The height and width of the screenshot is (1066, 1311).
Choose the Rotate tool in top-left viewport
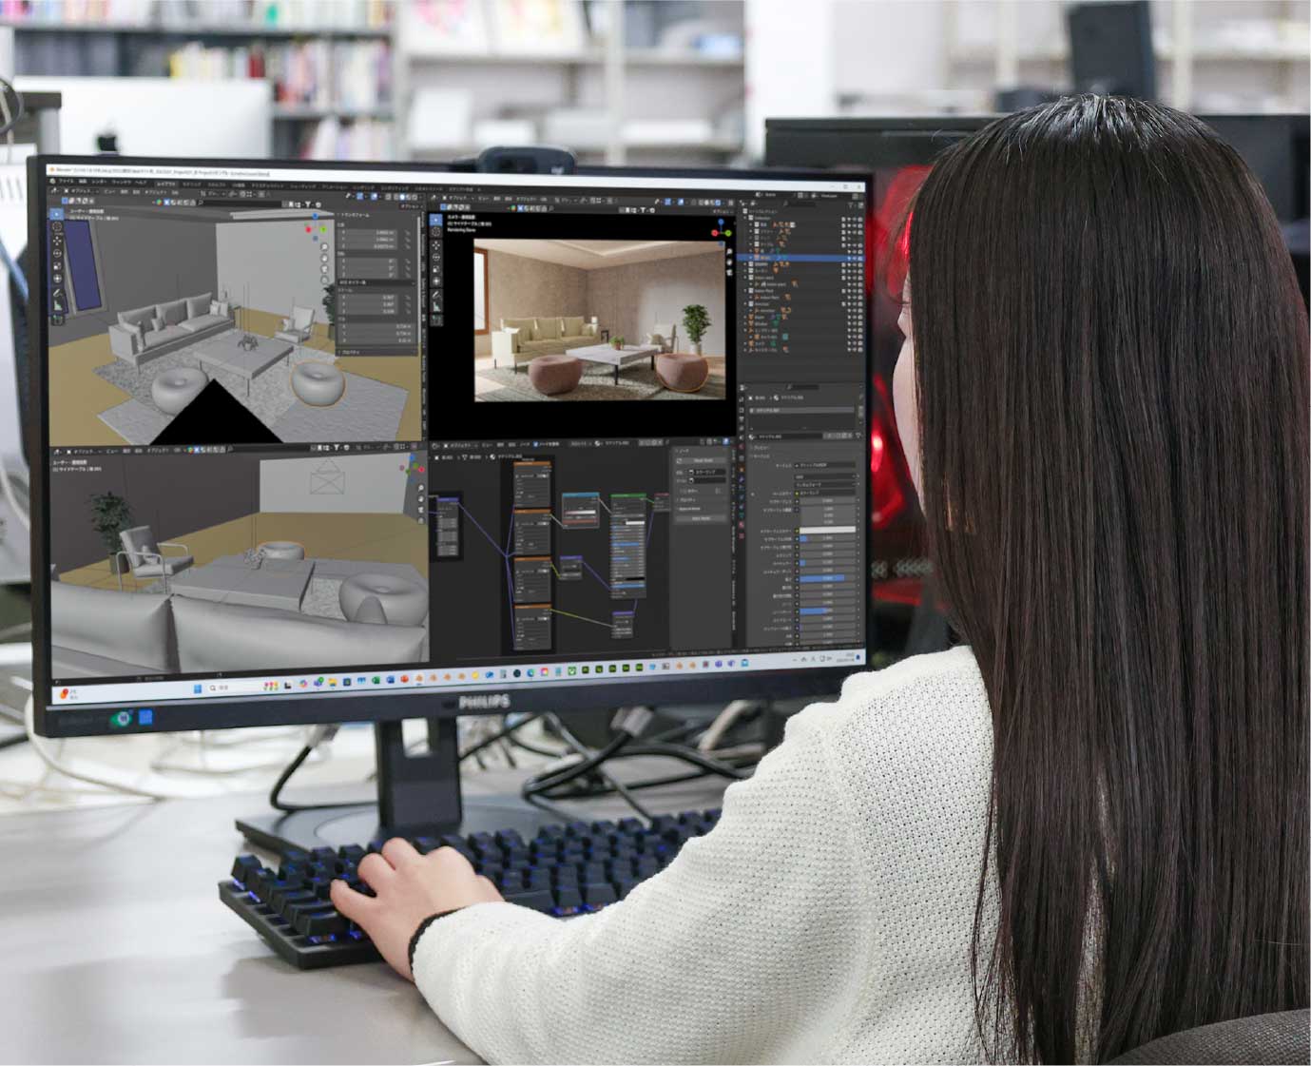[x=57, y=253]
